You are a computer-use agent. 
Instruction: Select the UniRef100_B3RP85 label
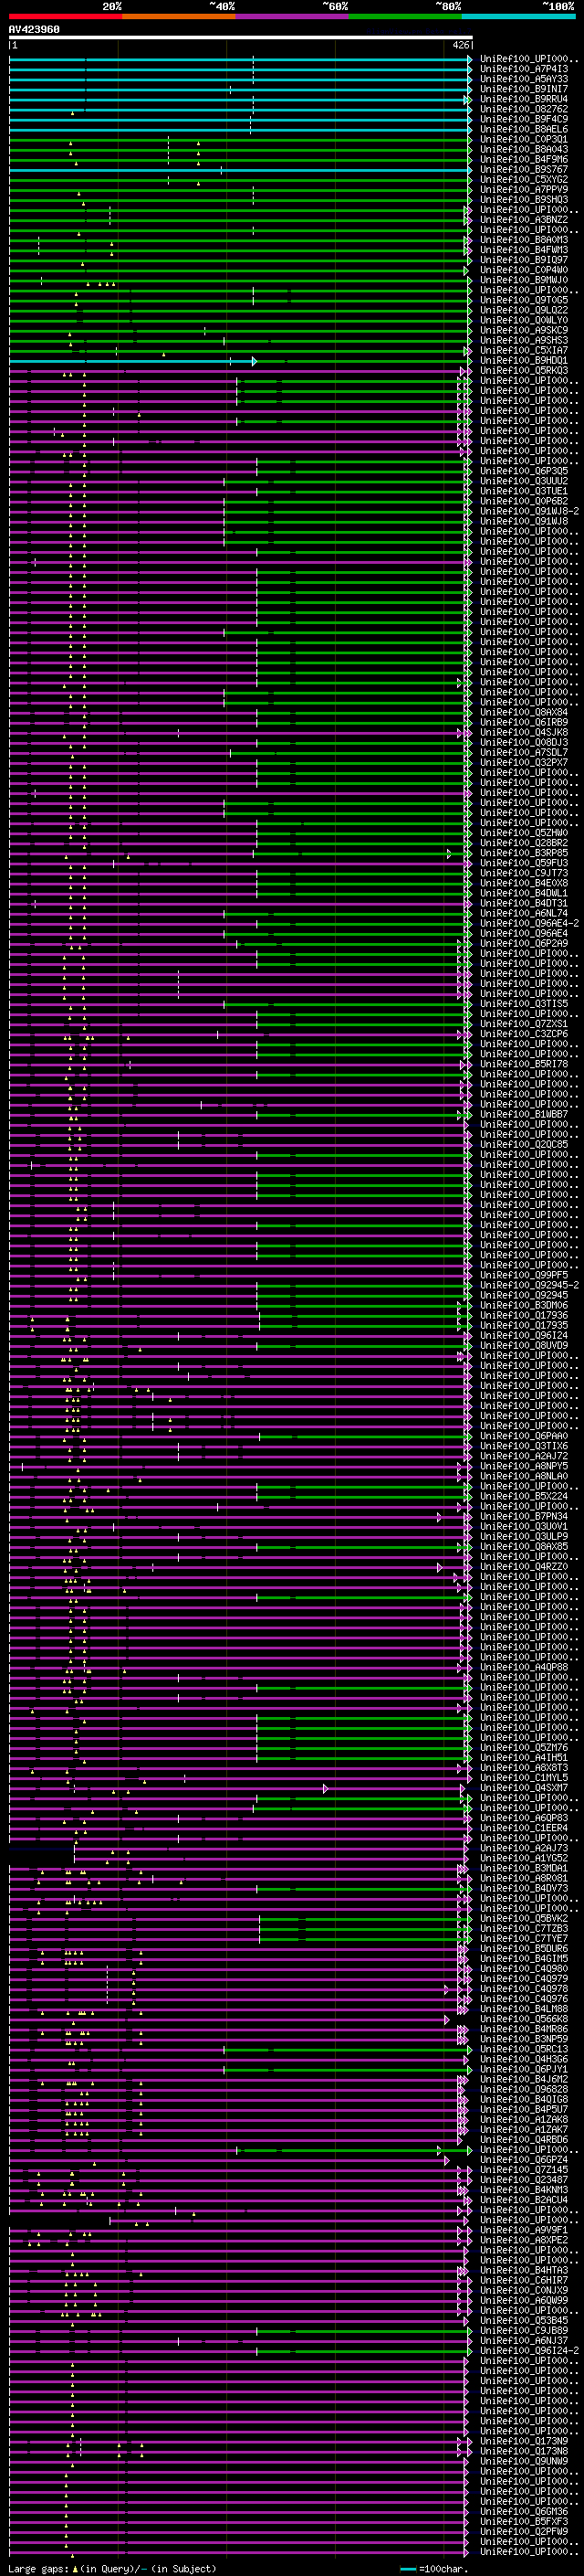(x=524, y=853)
